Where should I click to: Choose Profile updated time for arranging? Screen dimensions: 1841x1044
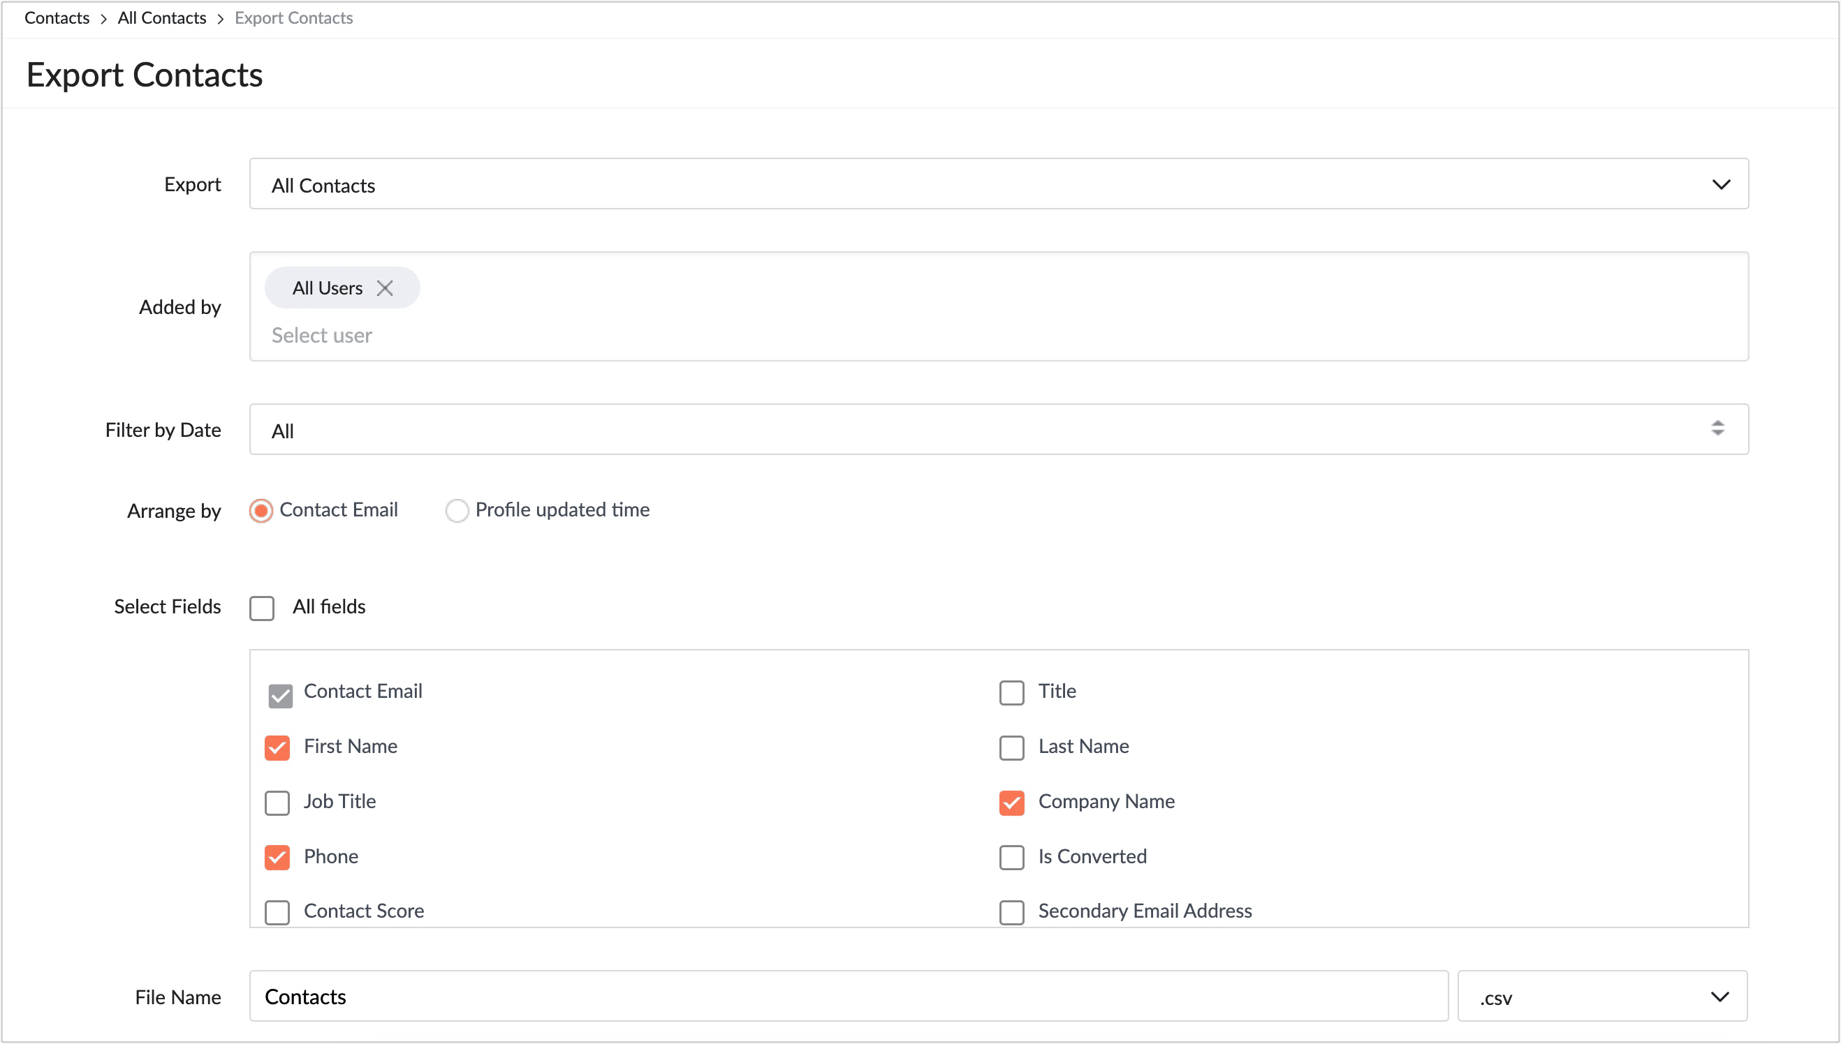457,511
